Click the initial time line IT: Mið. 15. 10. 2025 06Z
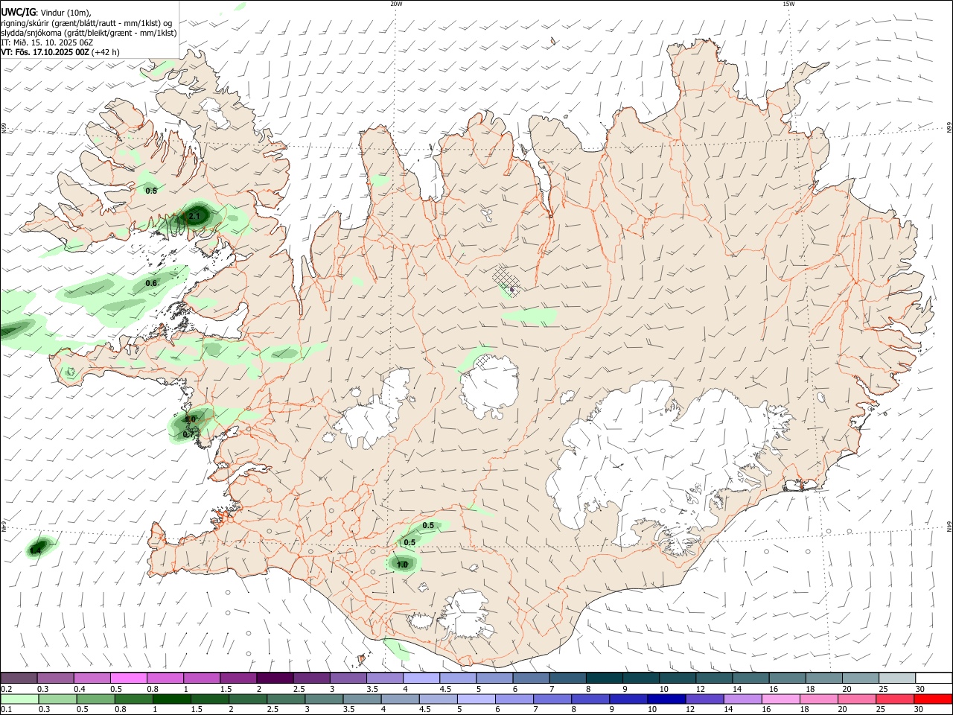 [x=47, y=42]
